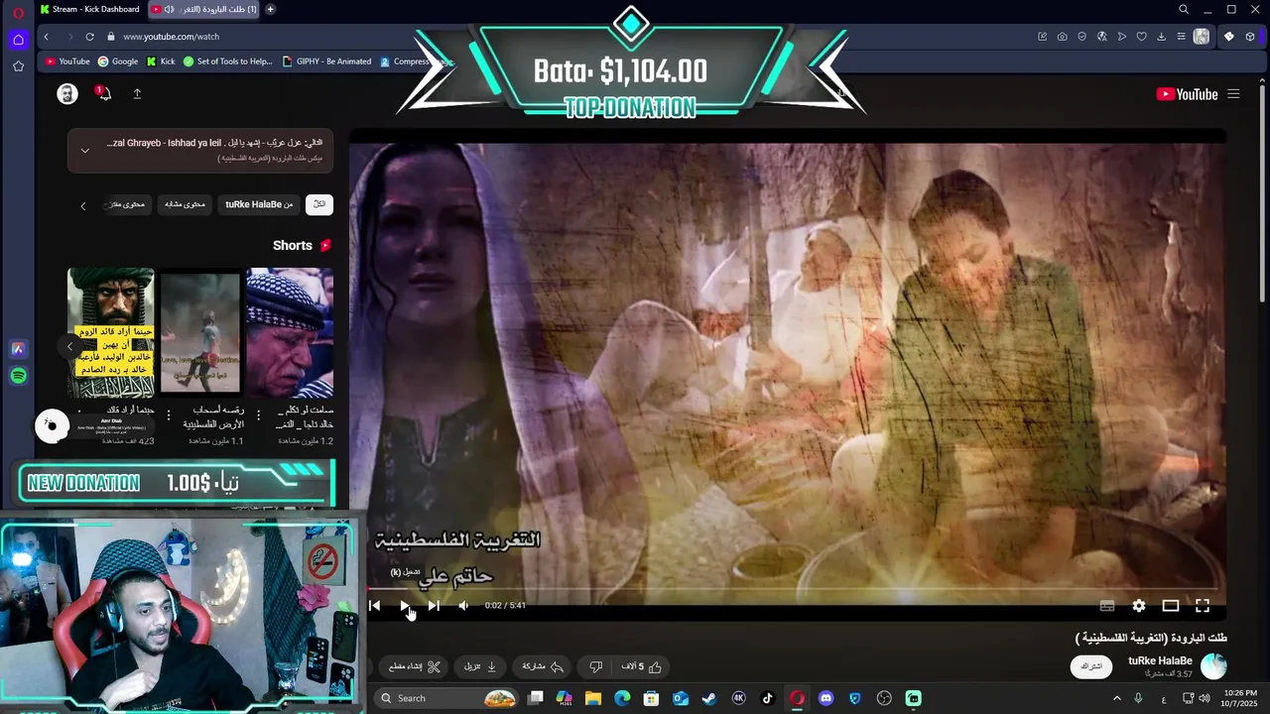
Task: Open the Opera extensions cube icon
Action: pos(1250,37)
